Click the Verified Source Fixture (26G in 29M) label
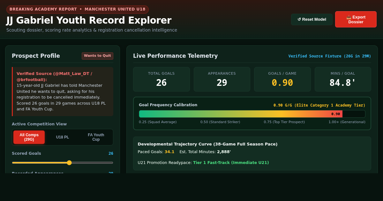The image size is (383, 201). click(x=330, y=56)
